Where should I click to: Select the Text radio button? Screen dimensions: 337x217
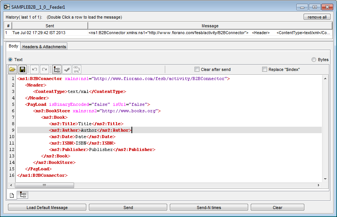11,60
